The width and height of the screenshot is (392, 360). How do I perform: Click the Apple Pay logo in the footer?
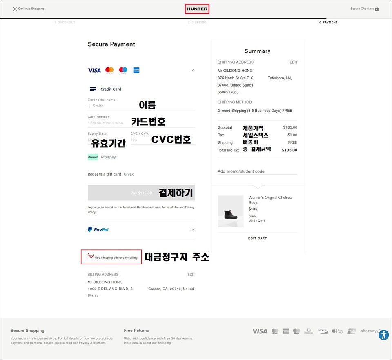coord(338,331)
